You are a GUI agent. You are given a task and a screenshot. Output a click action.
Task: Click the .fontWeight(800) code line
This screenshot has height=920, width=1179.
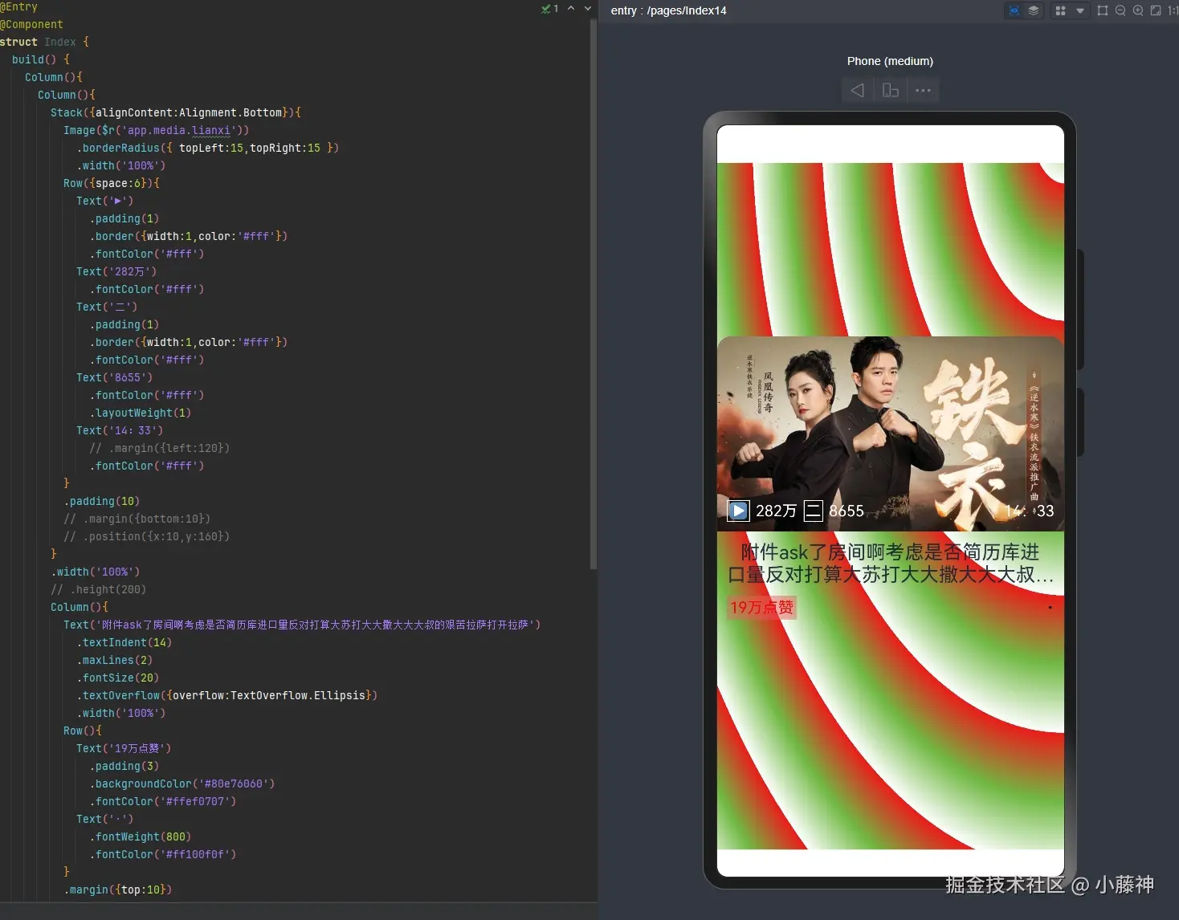pyautogui.click(x=141, y=837)
